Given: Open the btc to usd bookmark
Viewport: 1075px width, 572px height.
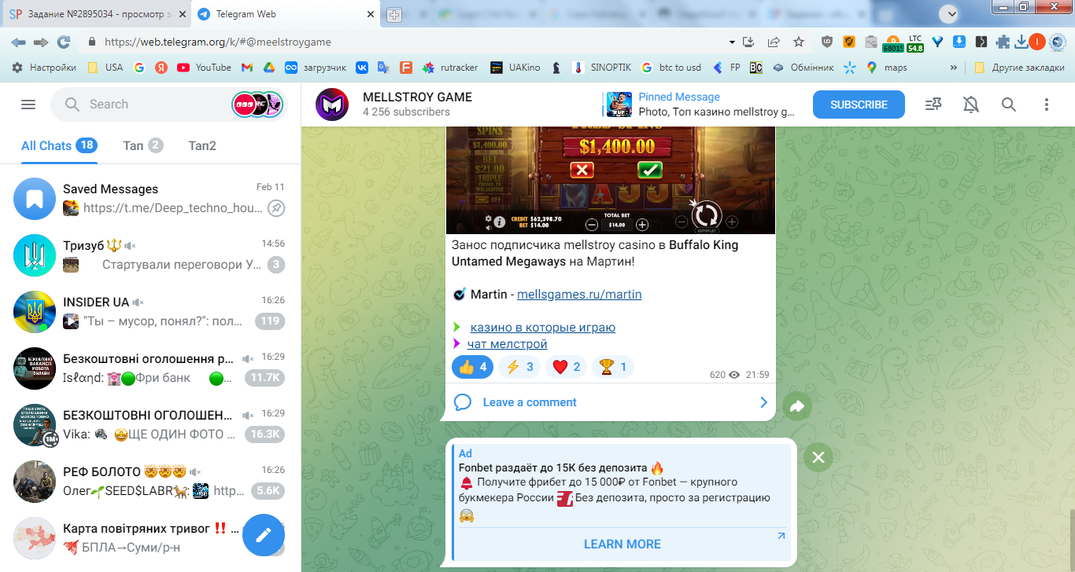Looking at the screenshot, I should tap(671, 68).
